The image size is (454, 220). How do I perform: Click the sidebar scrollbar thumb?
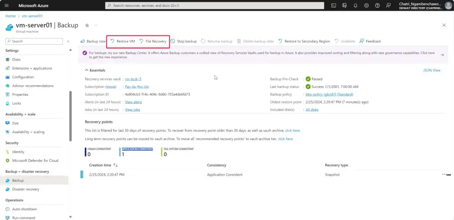pyautogui.click(x=70, y=116)
